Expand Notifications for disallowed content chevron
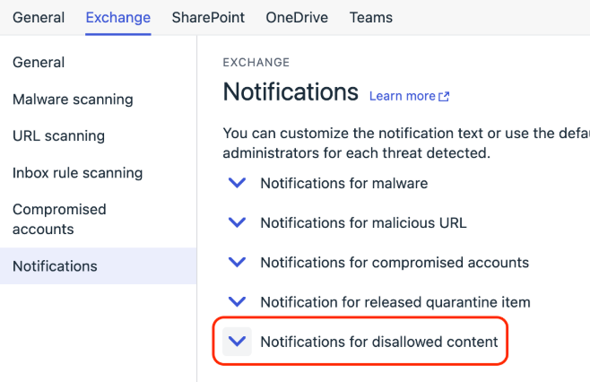The image size is (590, 382). [237, 342]
